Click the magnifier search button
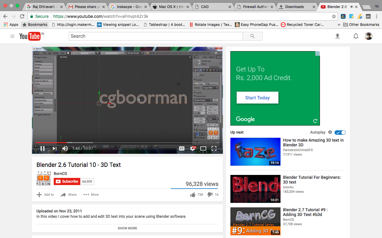This screenshot has height=238, width=382. pos(252,36)
